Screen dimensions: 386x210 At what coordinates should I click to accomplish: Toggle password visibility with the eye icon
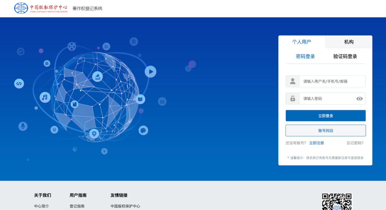[359, 99]
